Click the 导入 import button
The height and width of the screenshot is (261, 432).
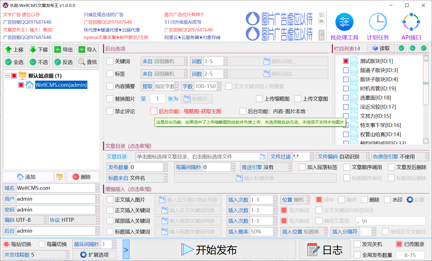(88, 50)
